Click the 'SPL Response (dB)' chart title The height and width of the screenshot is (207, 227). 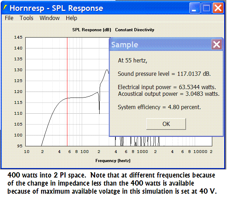(x=92, y=30)
